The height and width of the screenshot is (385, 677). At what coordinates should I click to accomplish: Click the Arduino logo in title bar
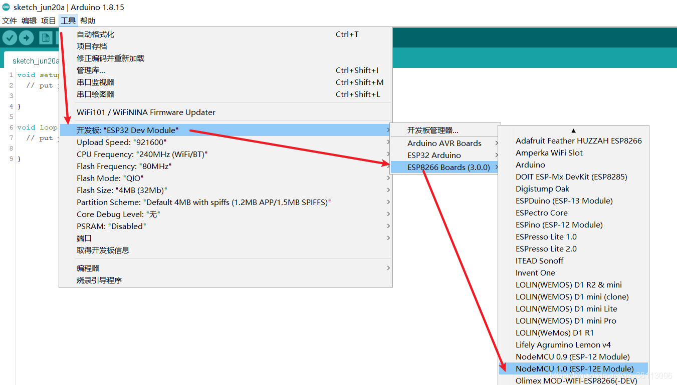6,7
